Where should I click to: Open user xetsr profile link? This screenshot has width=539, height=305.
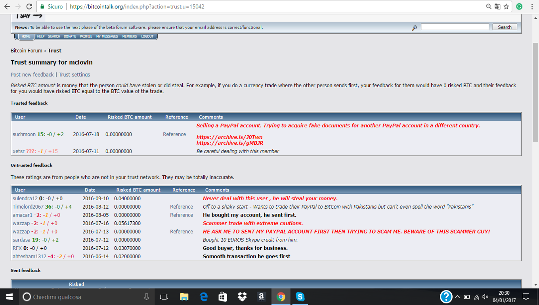point(19,151)
